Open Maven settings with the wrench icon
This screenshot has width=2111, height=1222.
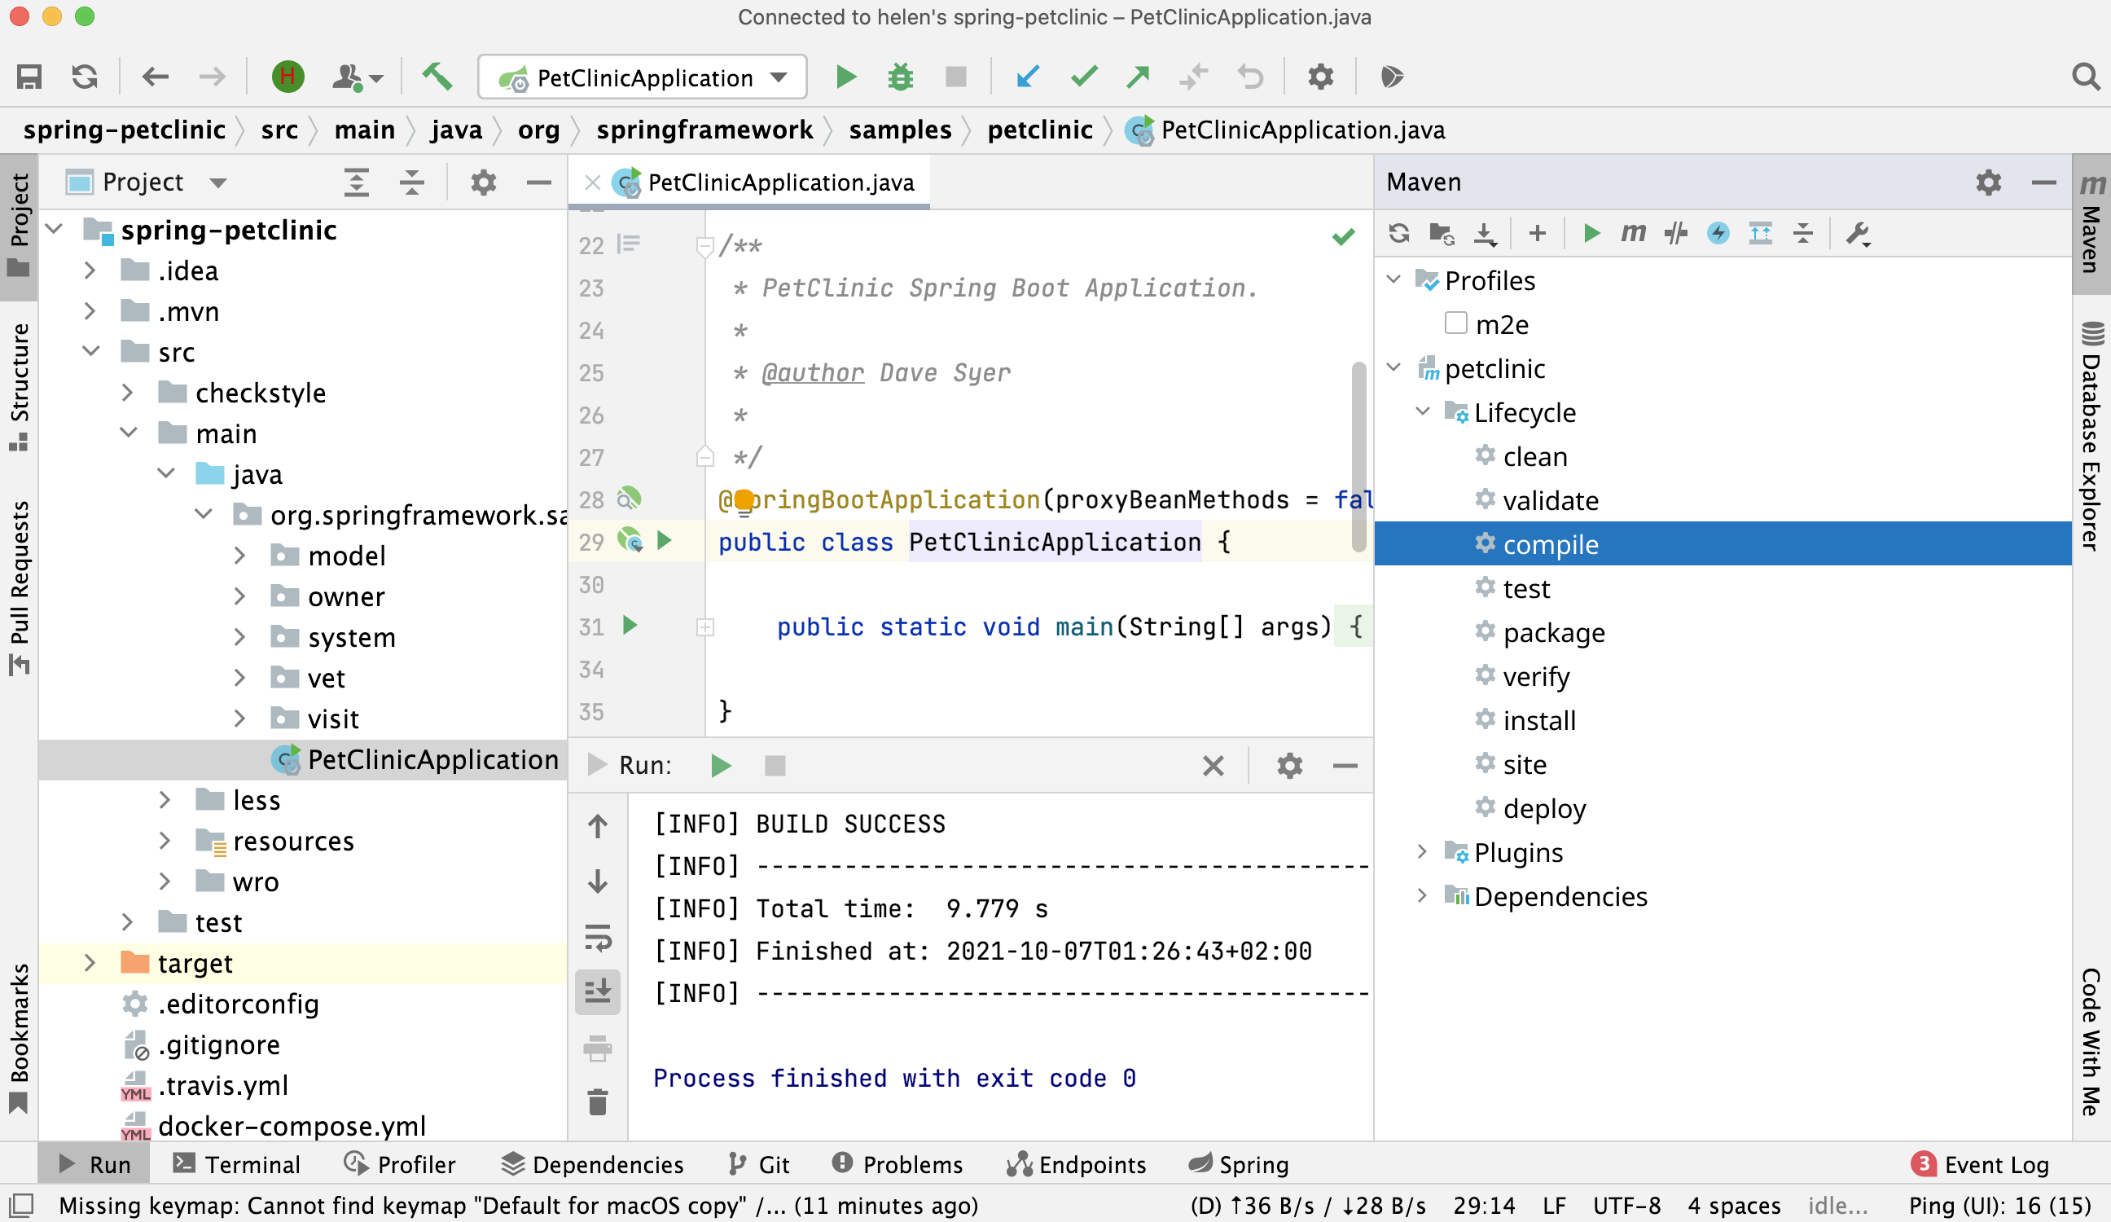pos(1858,234)
